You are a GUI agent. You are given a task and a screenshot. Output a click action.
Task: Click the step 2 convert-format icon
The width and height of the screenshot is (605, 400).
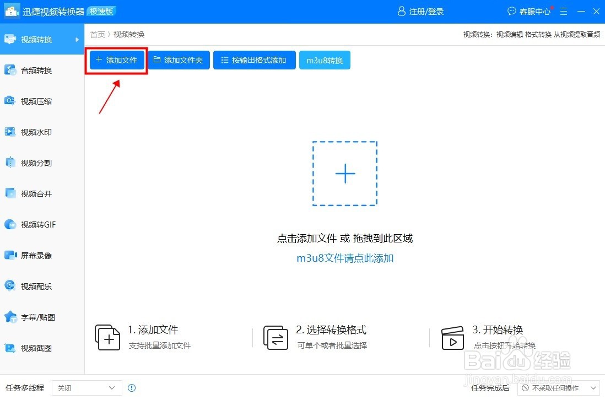(x=276, y=337)
